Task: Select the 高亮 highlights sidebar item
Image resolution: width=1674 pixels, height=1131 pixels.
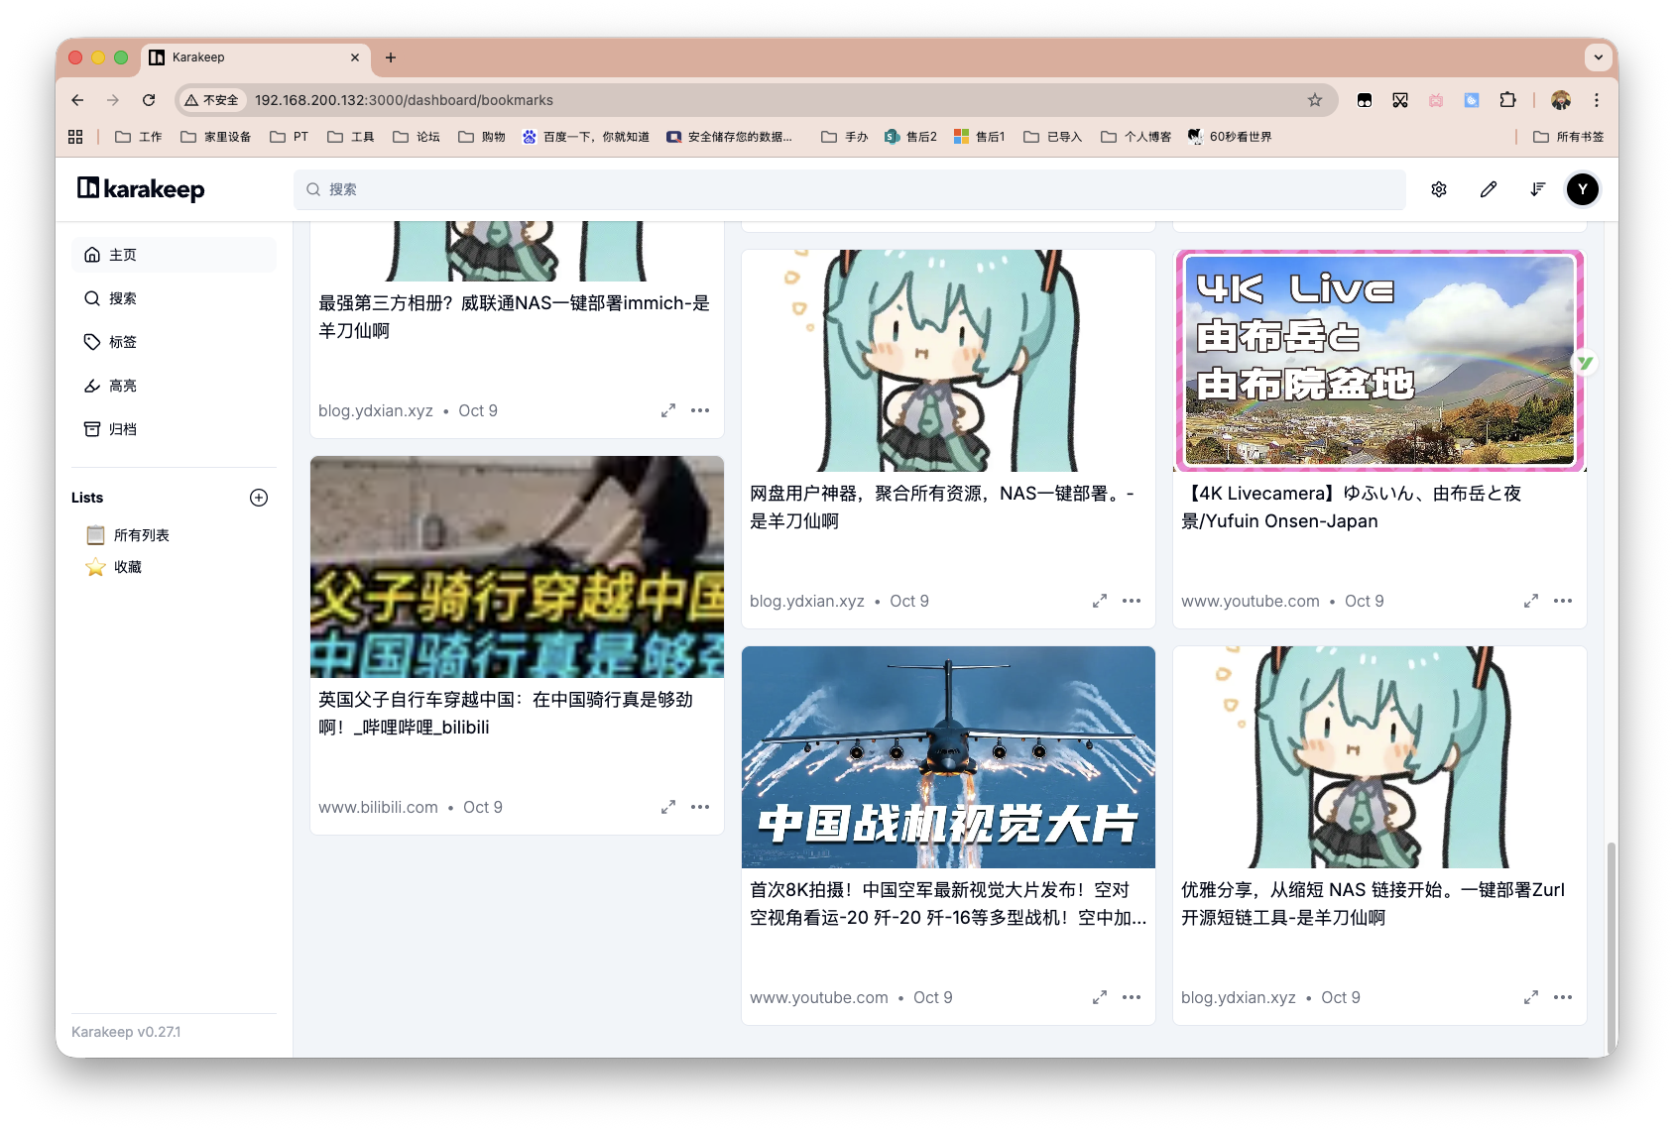Action: tap(123, 386)
